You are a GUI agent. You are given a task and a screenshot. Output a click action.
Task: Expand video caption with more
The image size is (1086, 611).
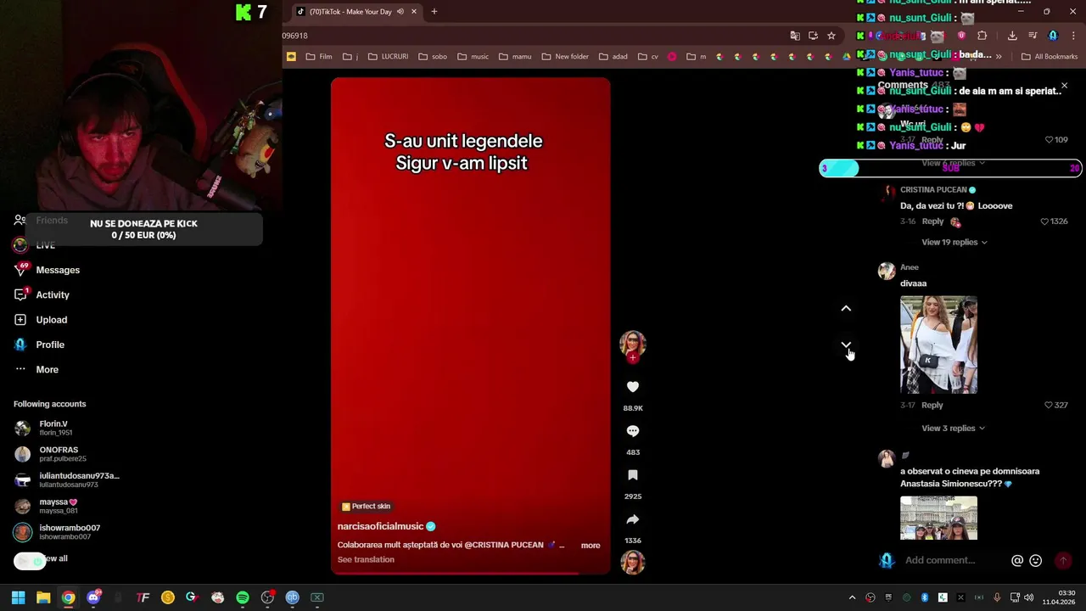[x=591, y=545]
